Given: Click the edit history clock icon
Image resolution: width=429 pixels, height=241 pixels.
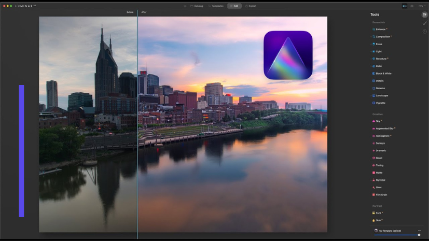Looking at the screenshot, I should 425,32.
